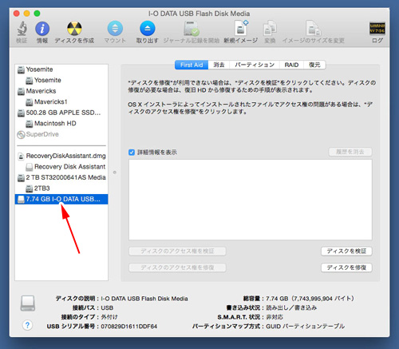The image size is (399, 349).
Task: Select the 2 TB ST32000641AS Media disk
Action: point(61,177)
